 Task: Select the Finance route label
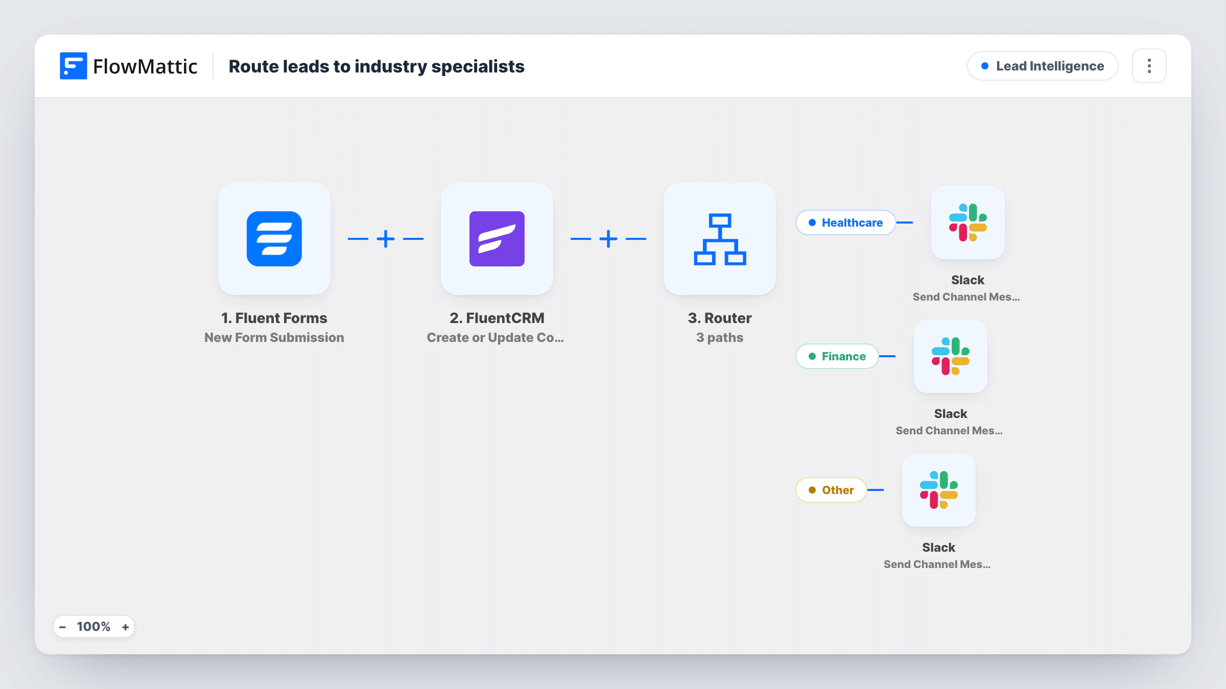point(837,356)
